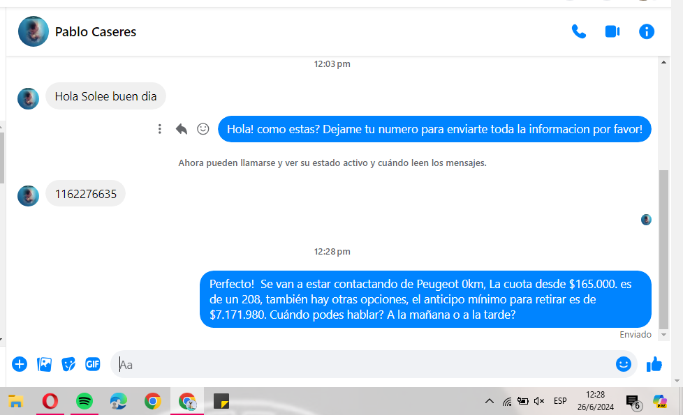Viewport: 683px width, 415px height.
Task: Select the 1162276635 phone number message
Action: 85,194
